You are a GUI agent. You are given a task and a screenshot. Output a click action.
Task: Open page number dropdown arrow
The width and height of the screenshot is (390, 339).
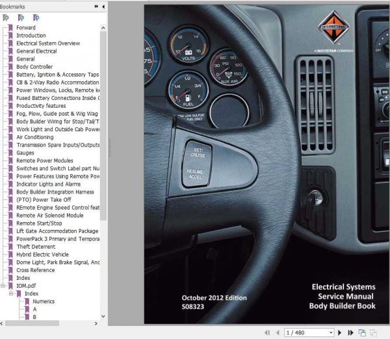(x=331, y=333)
